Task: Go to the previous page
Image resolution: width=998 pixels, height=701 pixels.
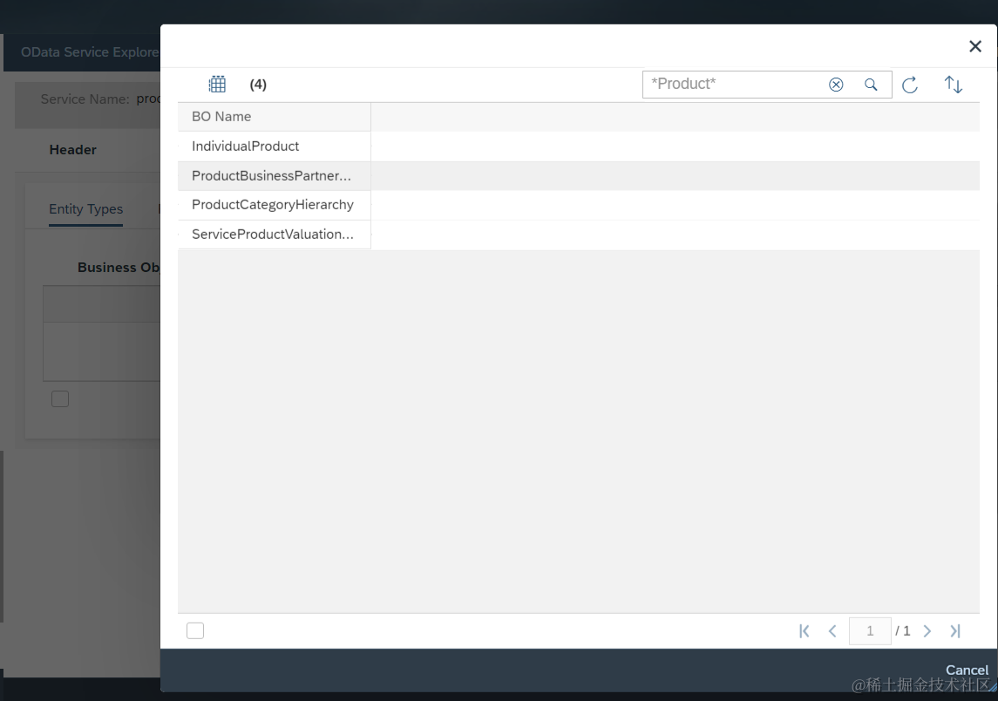Action: point(832,631)
